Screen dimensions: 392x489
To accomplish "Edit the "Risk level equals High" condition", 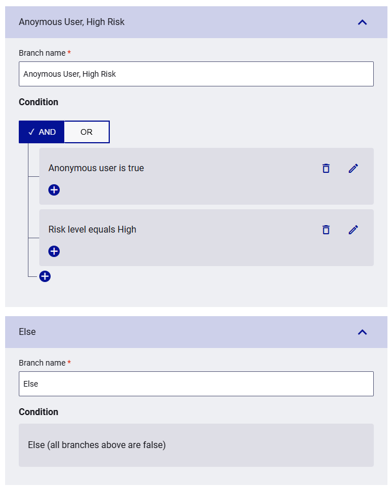I will 353,230.
